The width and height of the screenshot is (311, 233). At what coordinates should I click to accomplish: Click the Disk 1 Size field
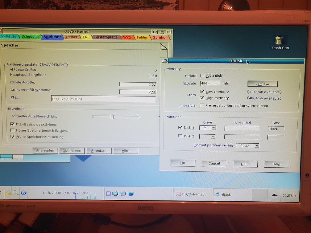tap(276, 129)
